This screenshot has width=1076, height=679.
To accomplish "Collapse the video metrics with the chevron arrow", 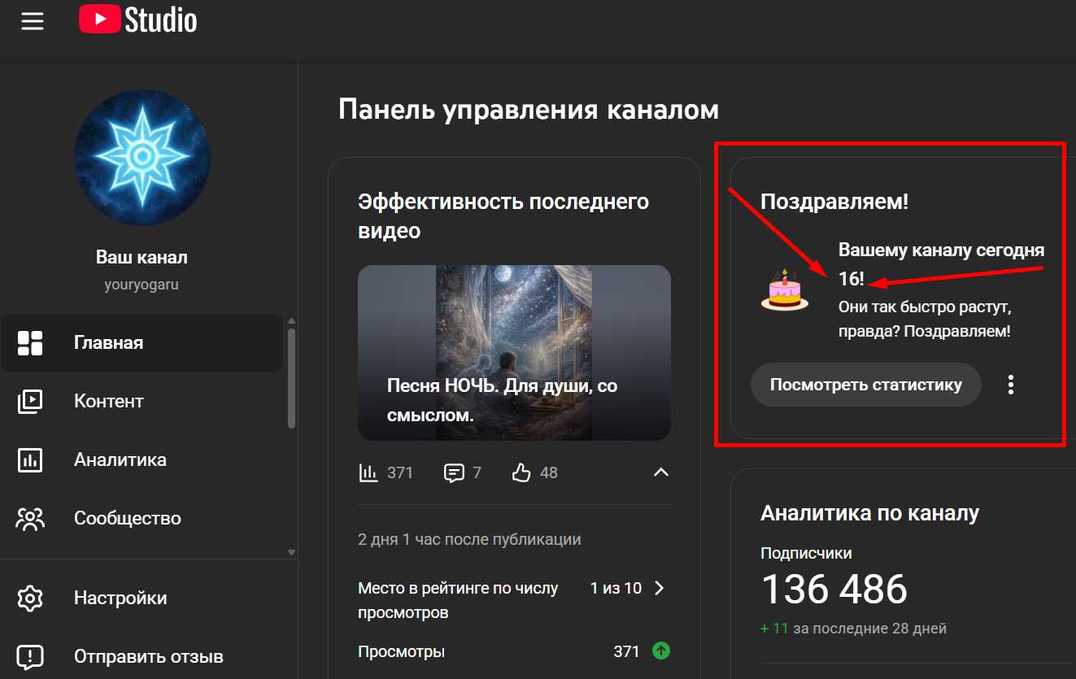I will (x=661, y=472).
